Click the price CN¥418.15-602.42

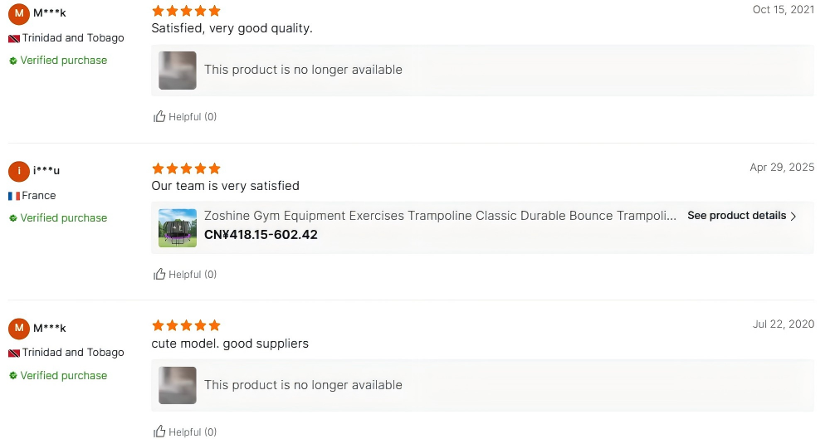(261, 235)
